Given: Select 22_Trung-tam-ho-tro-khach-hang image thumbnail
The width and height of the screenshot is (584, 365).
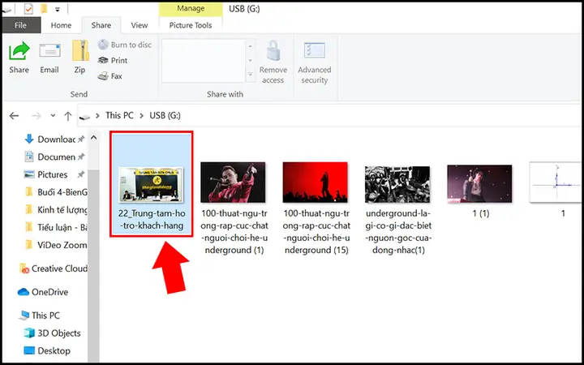Looking at the screenshot, I should point(151,184).
